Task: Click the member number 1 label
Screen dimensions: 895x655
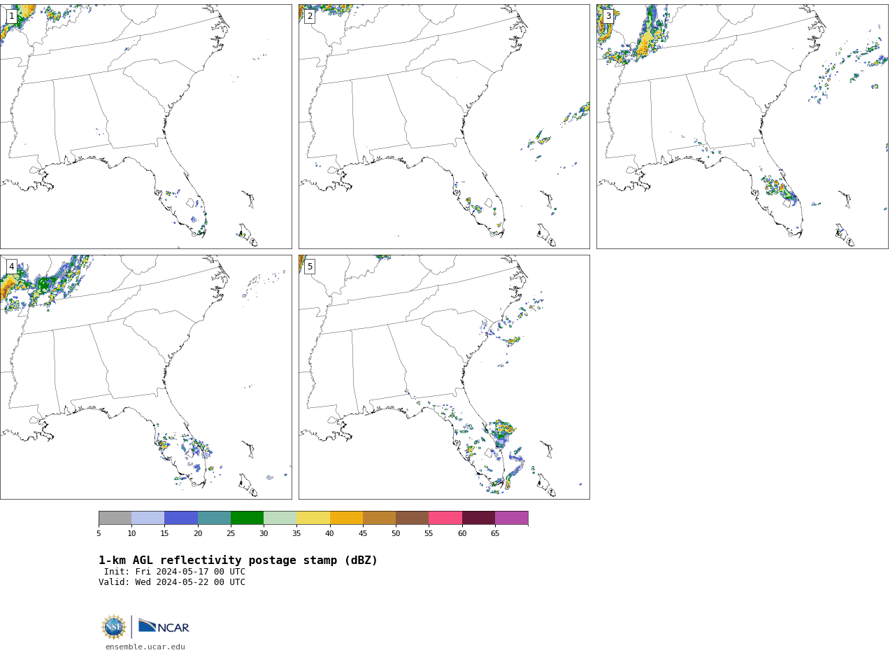Action: point(11,16)
